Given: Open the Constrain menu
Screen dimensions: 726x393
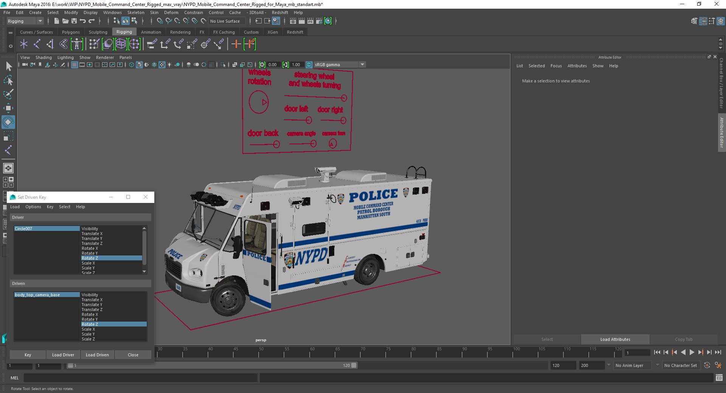Looking at the screenshot, I should (x=194, y=12).
